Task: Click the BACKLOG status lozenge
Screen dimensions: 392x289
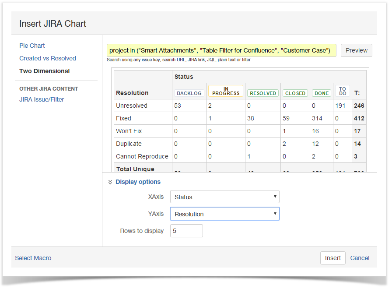Action: coord(189,93)
